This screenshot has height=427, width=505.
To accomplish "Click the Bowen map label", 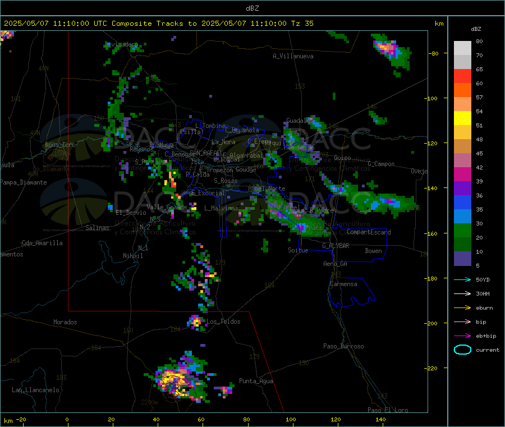I will tap(373, 251).
